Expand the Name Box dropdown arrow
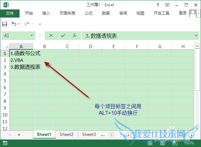This screenshot has height=147, width=201. 32,35
